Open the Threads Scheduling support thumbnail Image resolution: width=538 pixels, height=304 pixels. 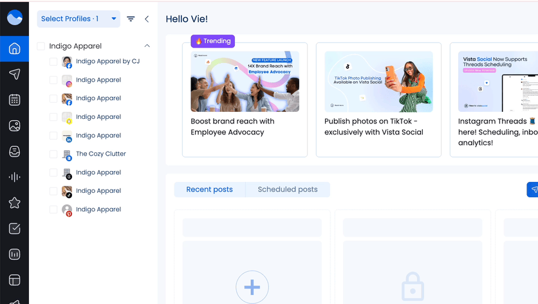click(498, 82)
